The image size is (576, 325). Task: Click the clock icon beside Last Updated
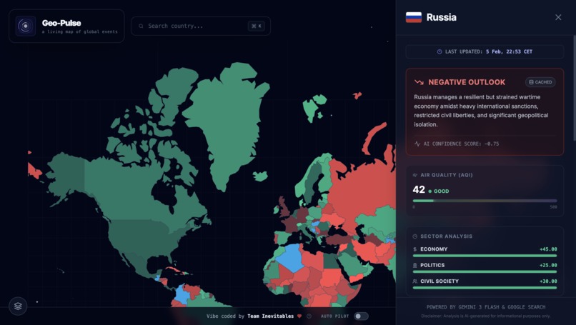tap(440, 51)
